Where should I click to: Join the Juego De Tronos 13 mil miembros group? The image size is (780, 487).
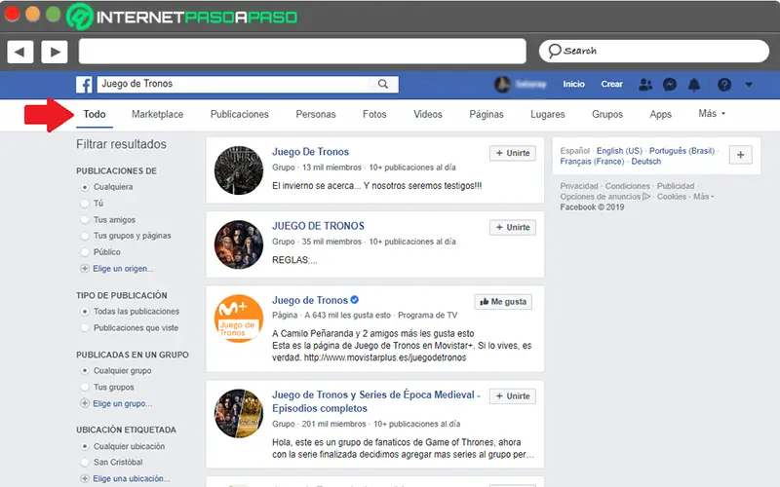(513, 153)
